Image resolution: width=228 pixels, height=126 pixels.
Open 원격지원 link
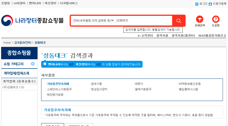(162, 36)
